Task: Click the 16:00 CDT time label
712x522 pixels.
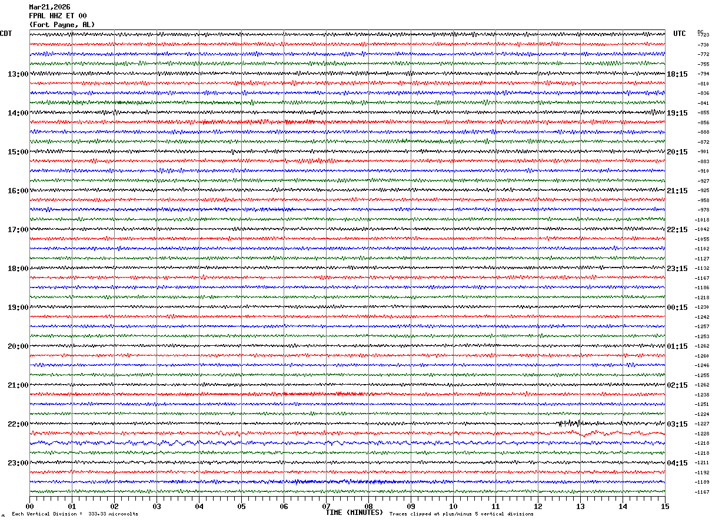Action: pos(18,191)
